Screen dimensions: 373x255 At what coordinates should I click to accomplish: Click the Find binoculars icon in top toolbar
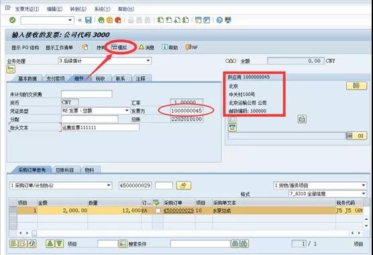(x=140, y=21)
